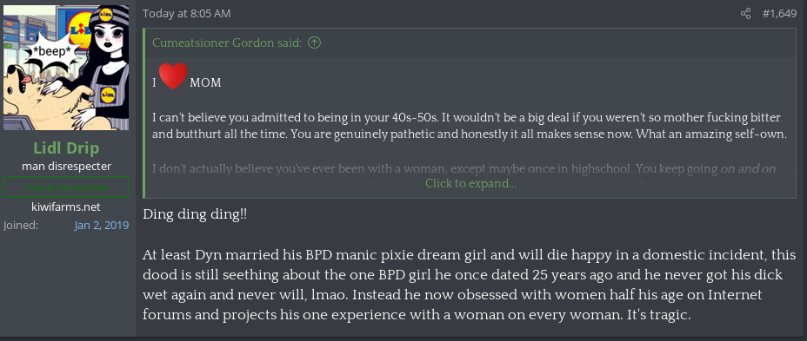The image size is (807, 341).
Task: Click the up-arrow icon after quote attribution
Action: [x=314, y=43]
